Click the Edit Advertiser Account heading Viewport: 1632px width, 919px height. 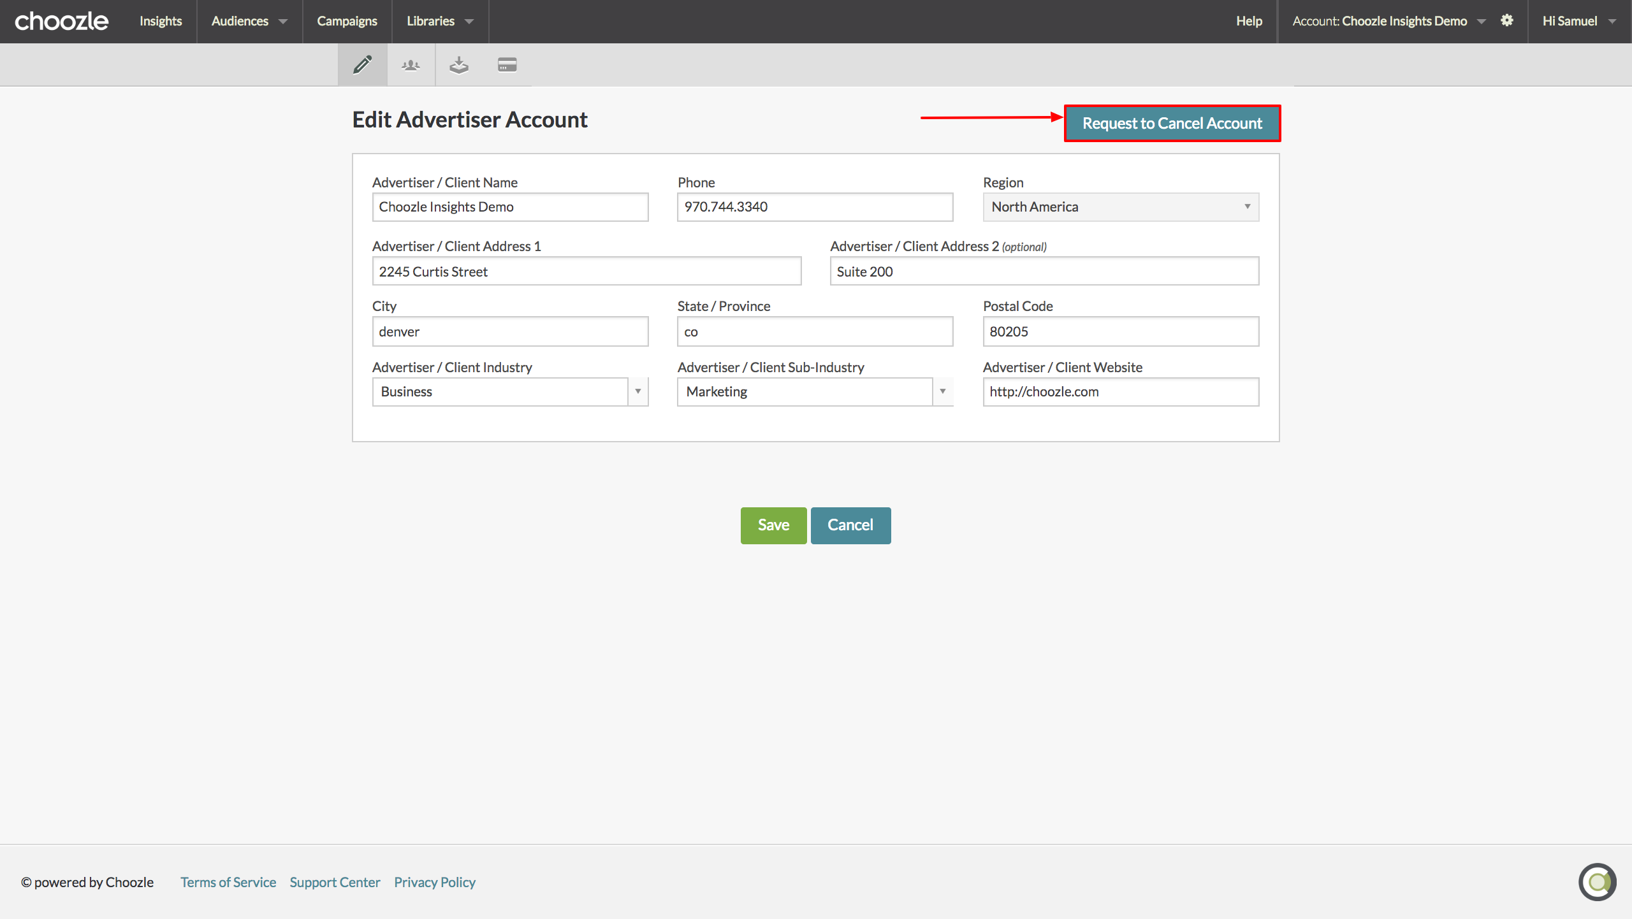470,120
